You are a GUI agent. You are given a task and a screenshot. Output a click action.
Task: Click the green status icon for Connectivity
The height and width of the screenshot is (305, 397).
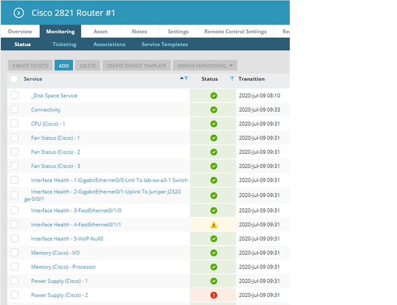(x=214, y=110)
